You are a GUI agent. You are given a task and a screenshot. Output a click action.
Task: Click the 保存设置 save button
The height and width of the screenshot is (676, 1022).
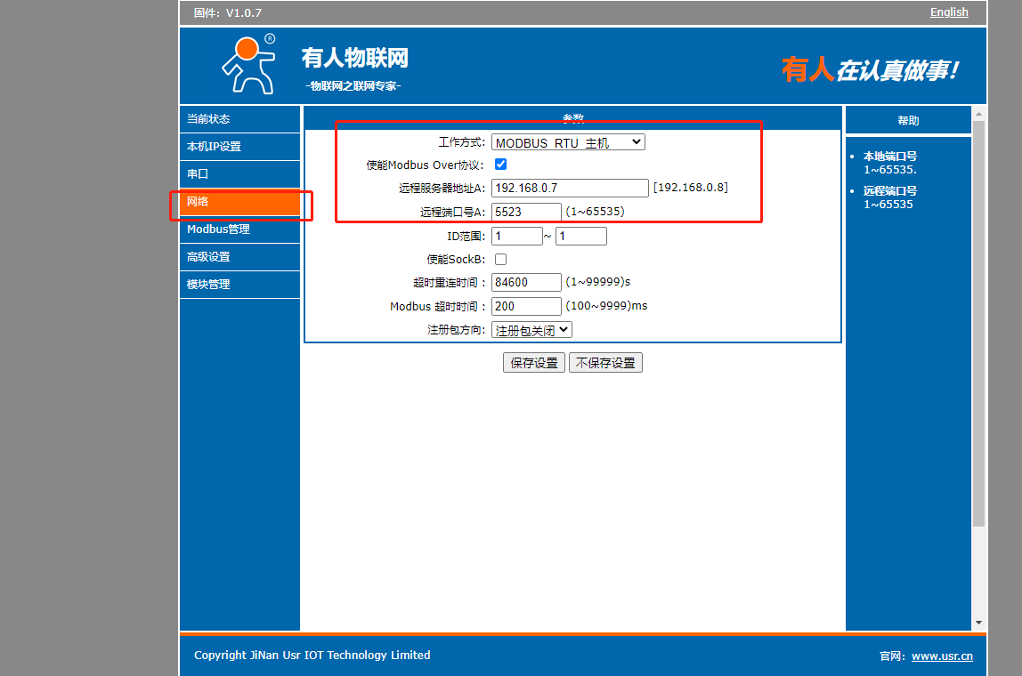[x=534, y=363]
